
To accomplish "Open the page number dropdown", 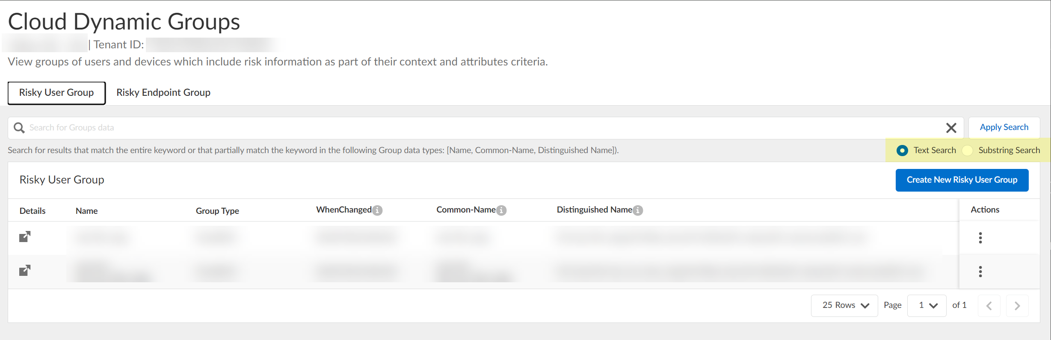I will pos(927,305).
